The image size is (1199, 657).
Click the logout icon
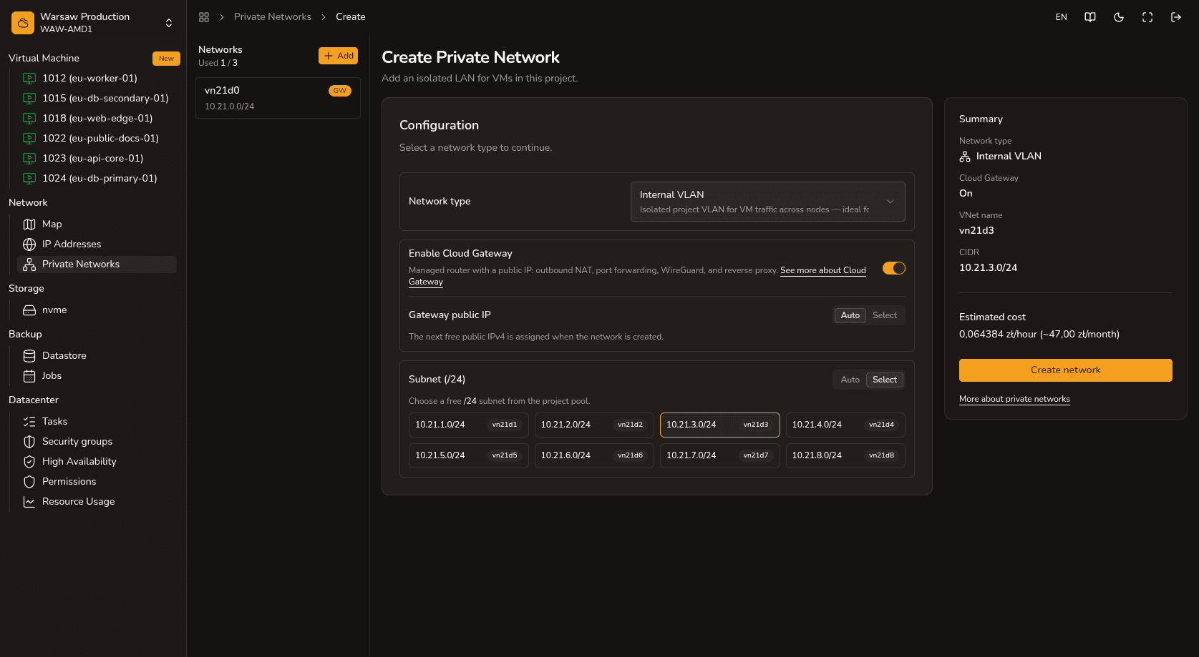[x=1176, y=17]
